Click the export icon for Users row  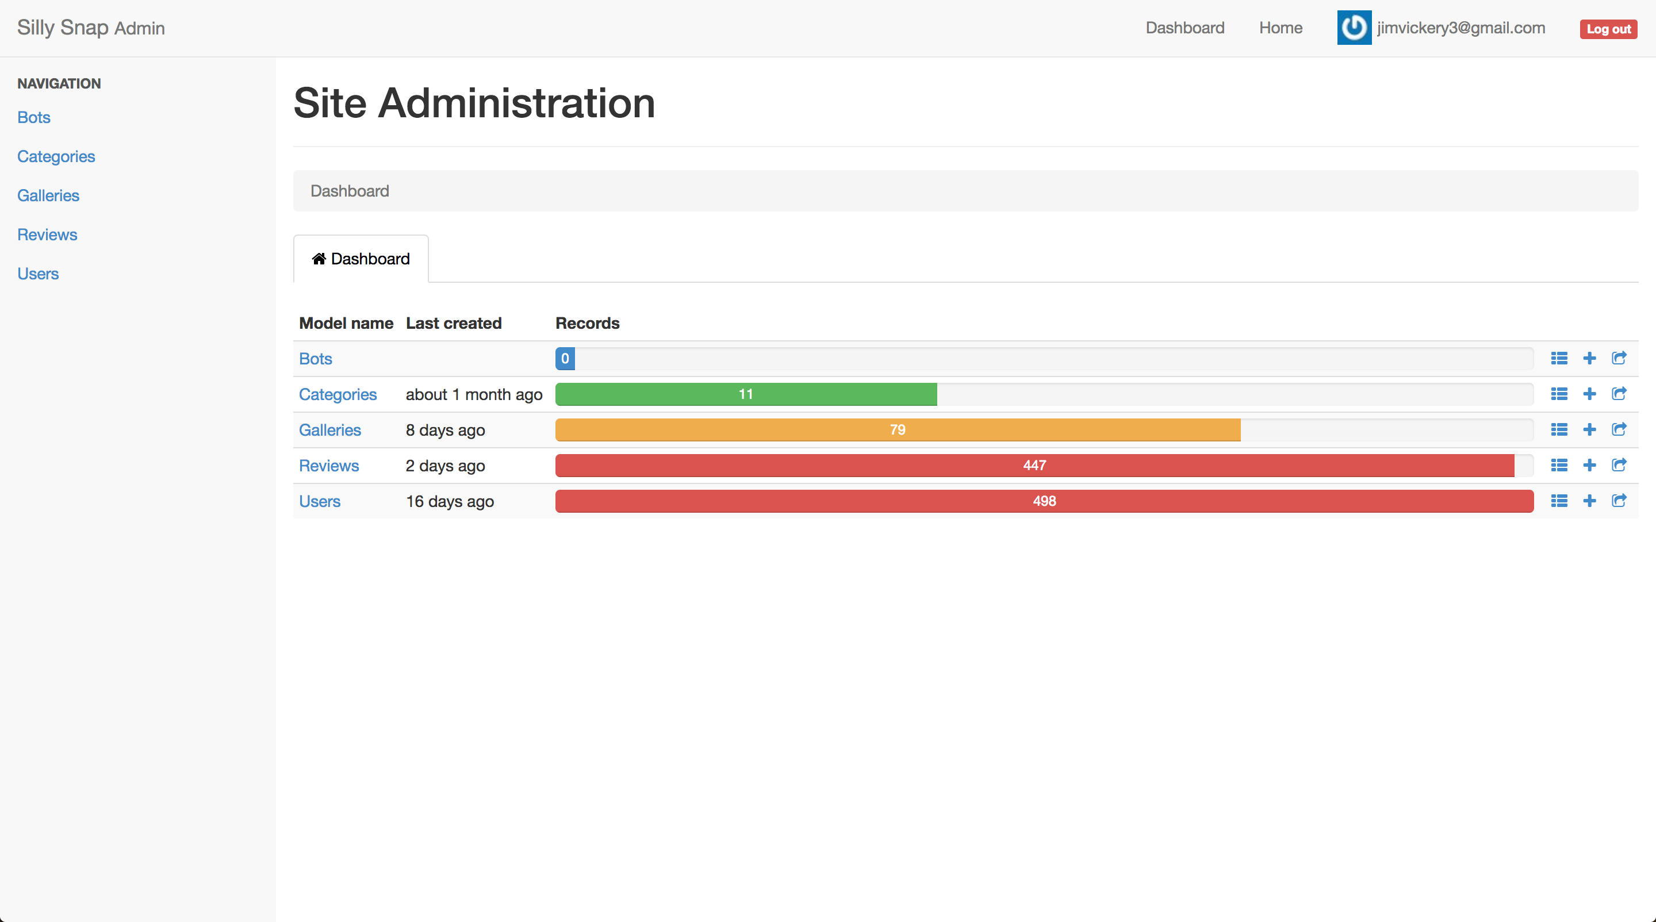coord(1619,501)
